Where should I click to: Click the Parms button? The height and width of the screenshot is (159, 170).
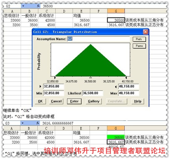click(139, 46)
